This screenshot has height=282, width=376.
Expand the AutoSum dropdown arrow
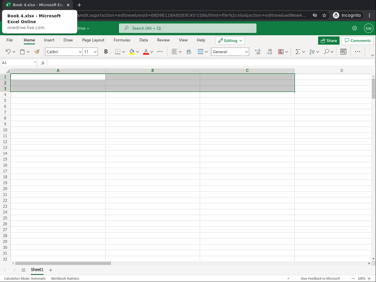click(x=303, y=52)
